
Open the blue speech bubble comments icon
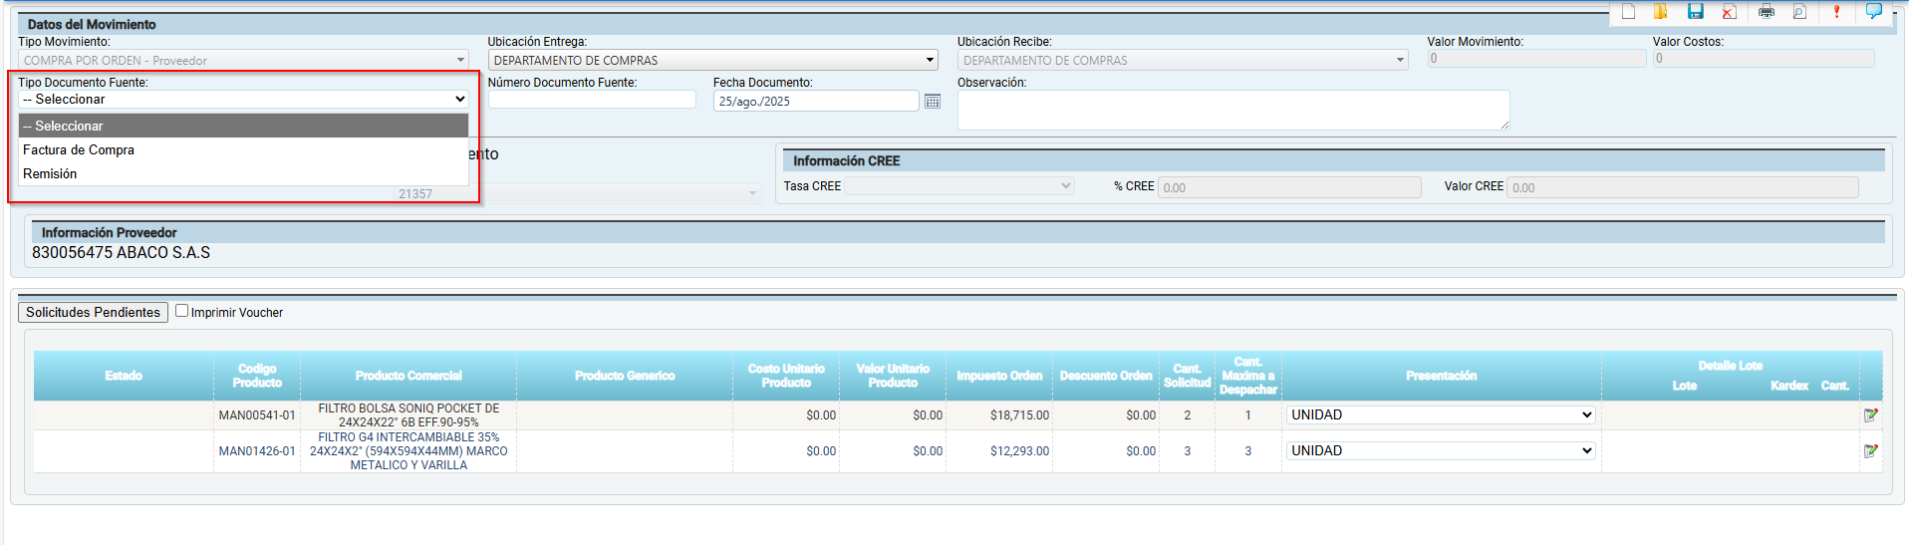pos(1873,11)
